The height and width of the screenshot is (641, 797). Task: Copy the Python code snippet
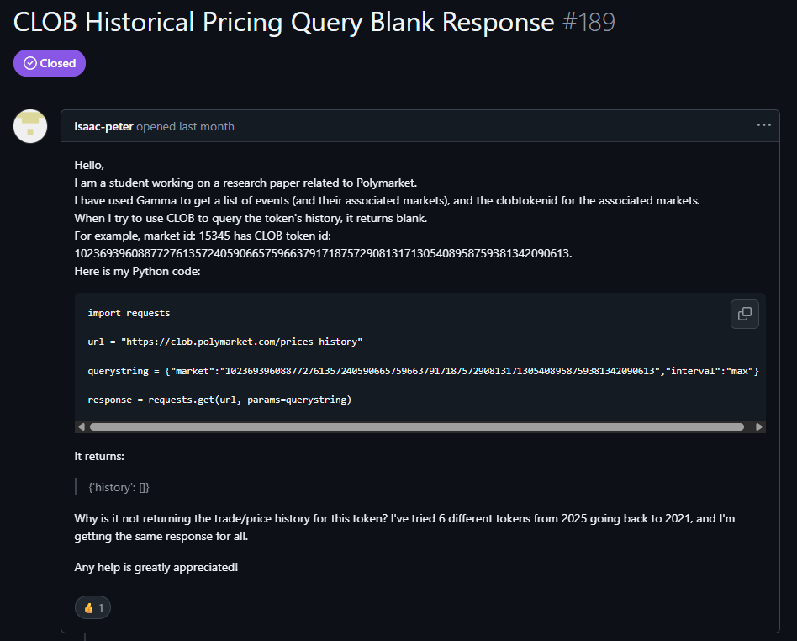click(x=744, y=314)
